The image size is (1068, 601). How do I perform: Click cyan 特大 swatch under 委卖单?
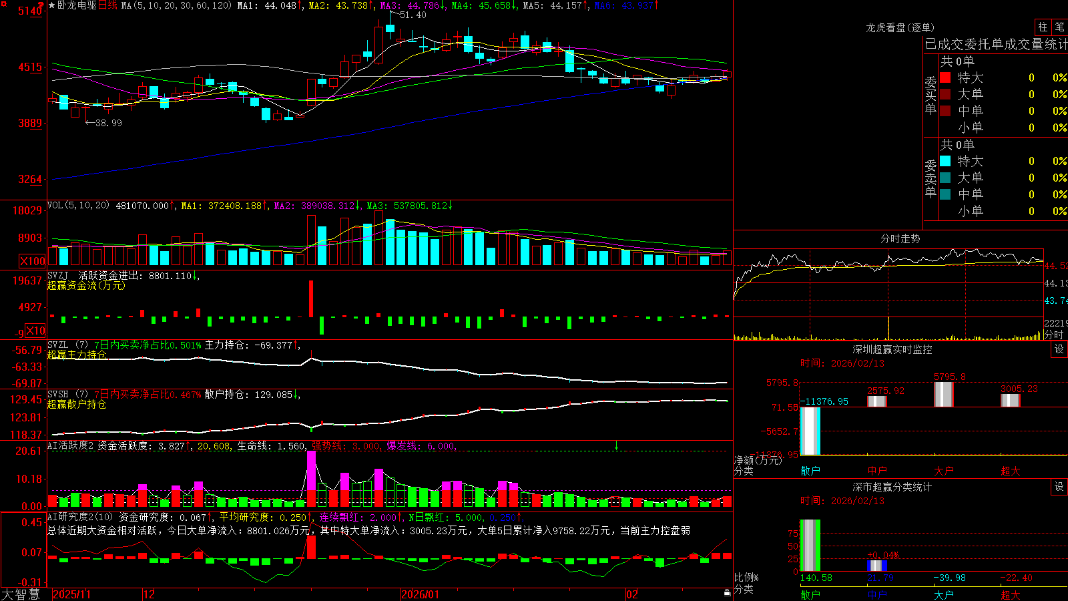tap(945, 161)
